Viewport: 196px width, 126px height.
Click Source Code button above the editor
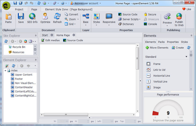point(73,40)
